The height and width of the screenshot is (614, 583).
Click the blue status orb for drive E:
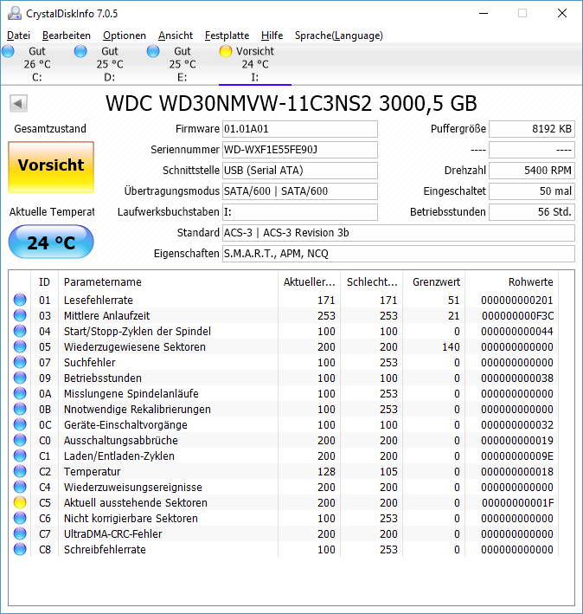153,51
